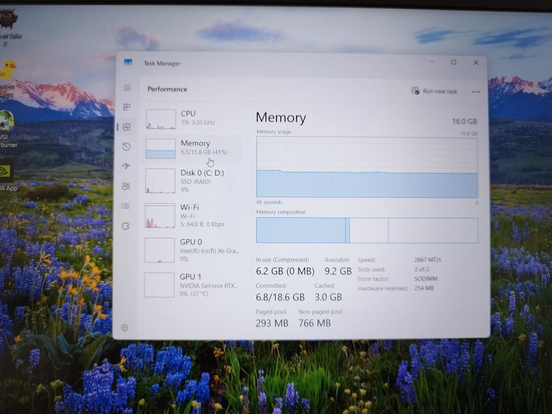Viewport: 552px width, 414px height.
Task: Click the '2 of 2' slots used value
Action: click(x=421, y=269)
